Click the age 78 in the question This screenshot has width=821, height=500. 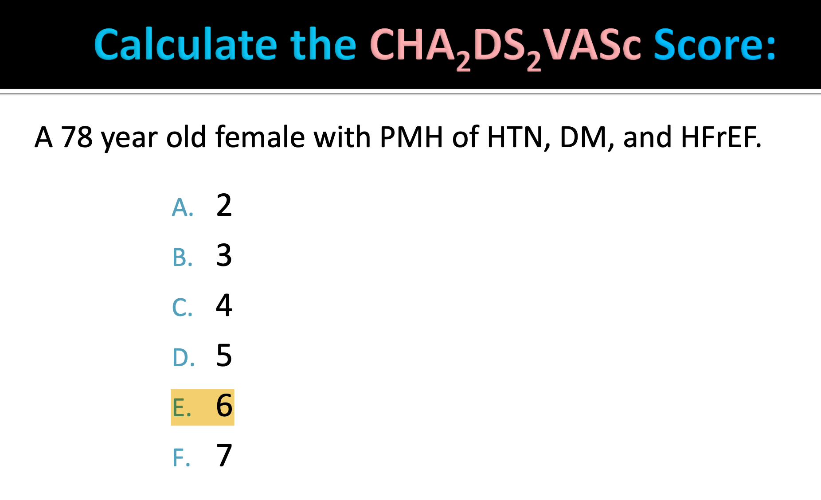[x=77, y=137]
